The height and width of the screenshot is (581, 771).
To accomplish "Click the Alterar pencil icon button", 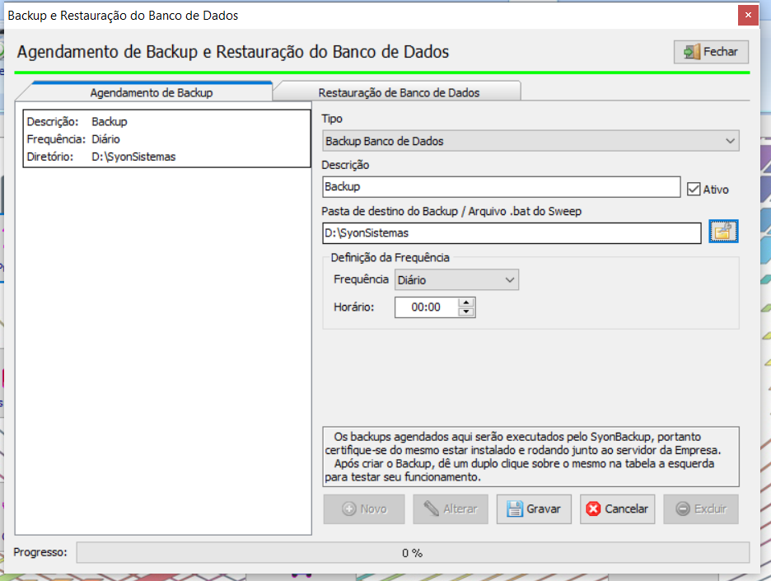I will click(x=431, y=509).
